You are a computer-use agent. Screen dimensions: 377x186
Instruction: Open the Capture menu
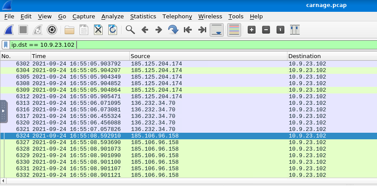84,17
